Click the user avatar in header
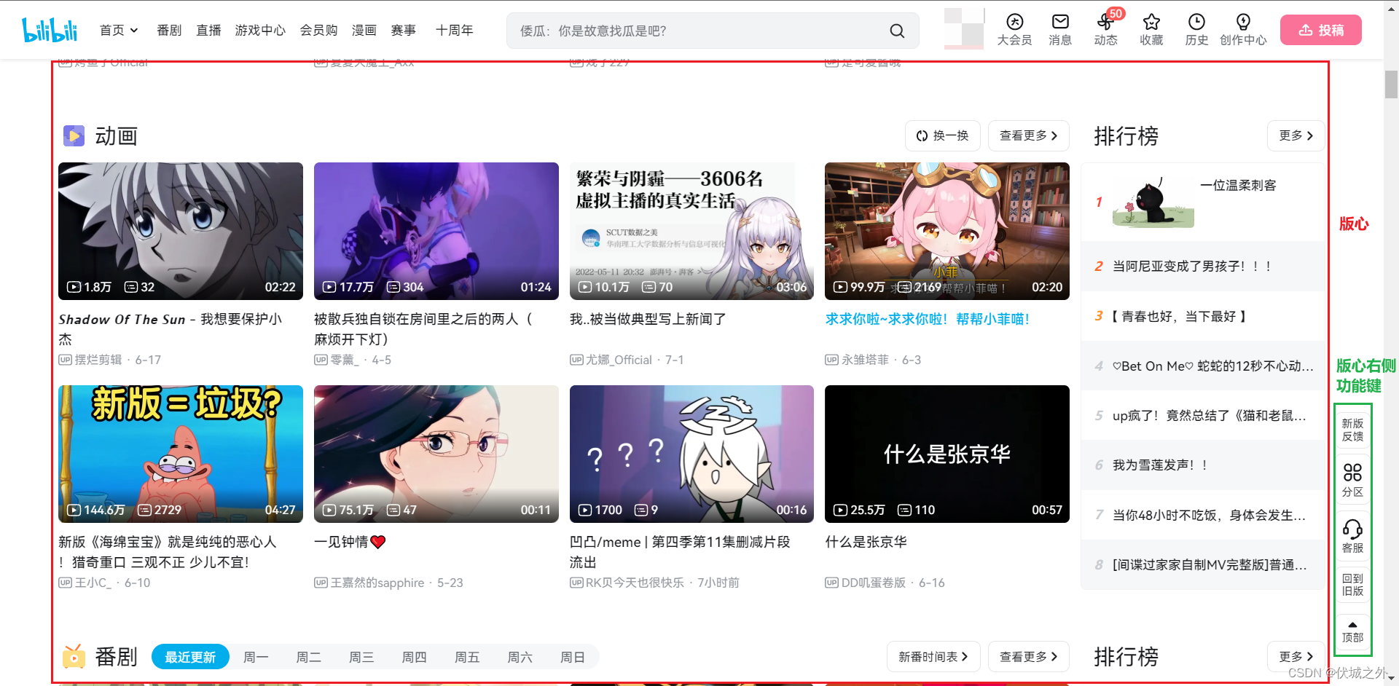This screenshot has width=1399, height=686. 963,28
